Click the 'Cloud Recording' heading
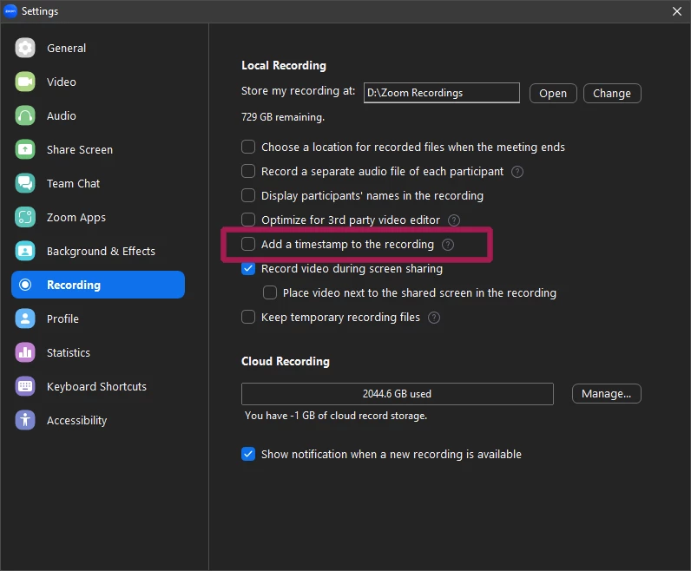691x571 pixels. [x=286, y=361]
